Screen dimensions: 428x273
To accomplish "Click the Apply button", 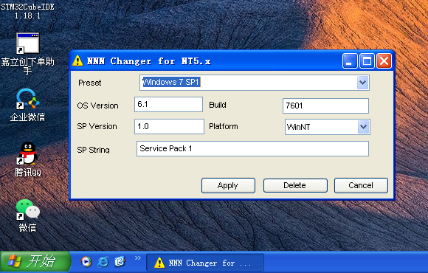I will (x=228, y=185).
